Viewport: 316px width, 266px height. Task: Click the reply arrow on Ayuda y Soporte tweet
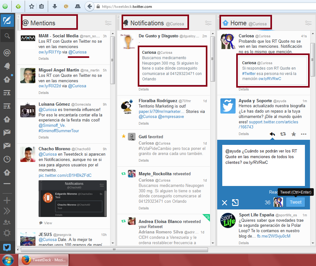pos(272,134)
